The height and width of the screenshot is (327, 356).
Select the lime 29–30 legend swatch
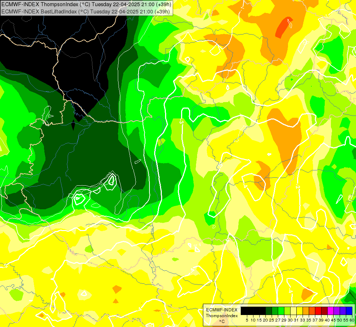[x=287, y=311]
